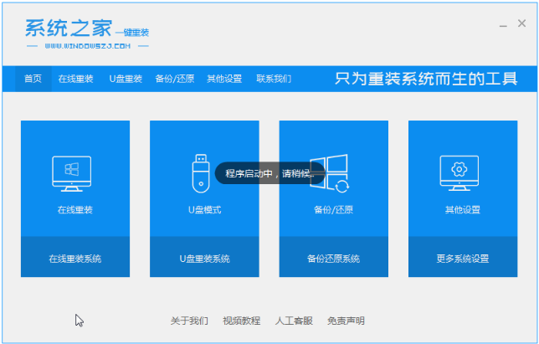This screenshot has width=539, height=344.
Task: Click 在线重装 card label
Action: (75, 209)
